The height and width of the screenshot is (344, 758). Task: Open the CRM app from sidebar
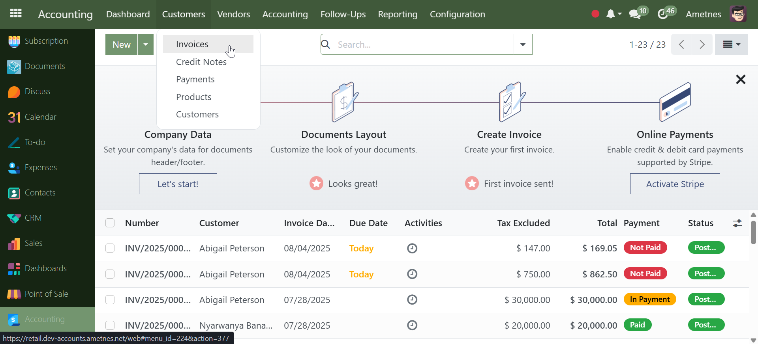pos(14,218)
